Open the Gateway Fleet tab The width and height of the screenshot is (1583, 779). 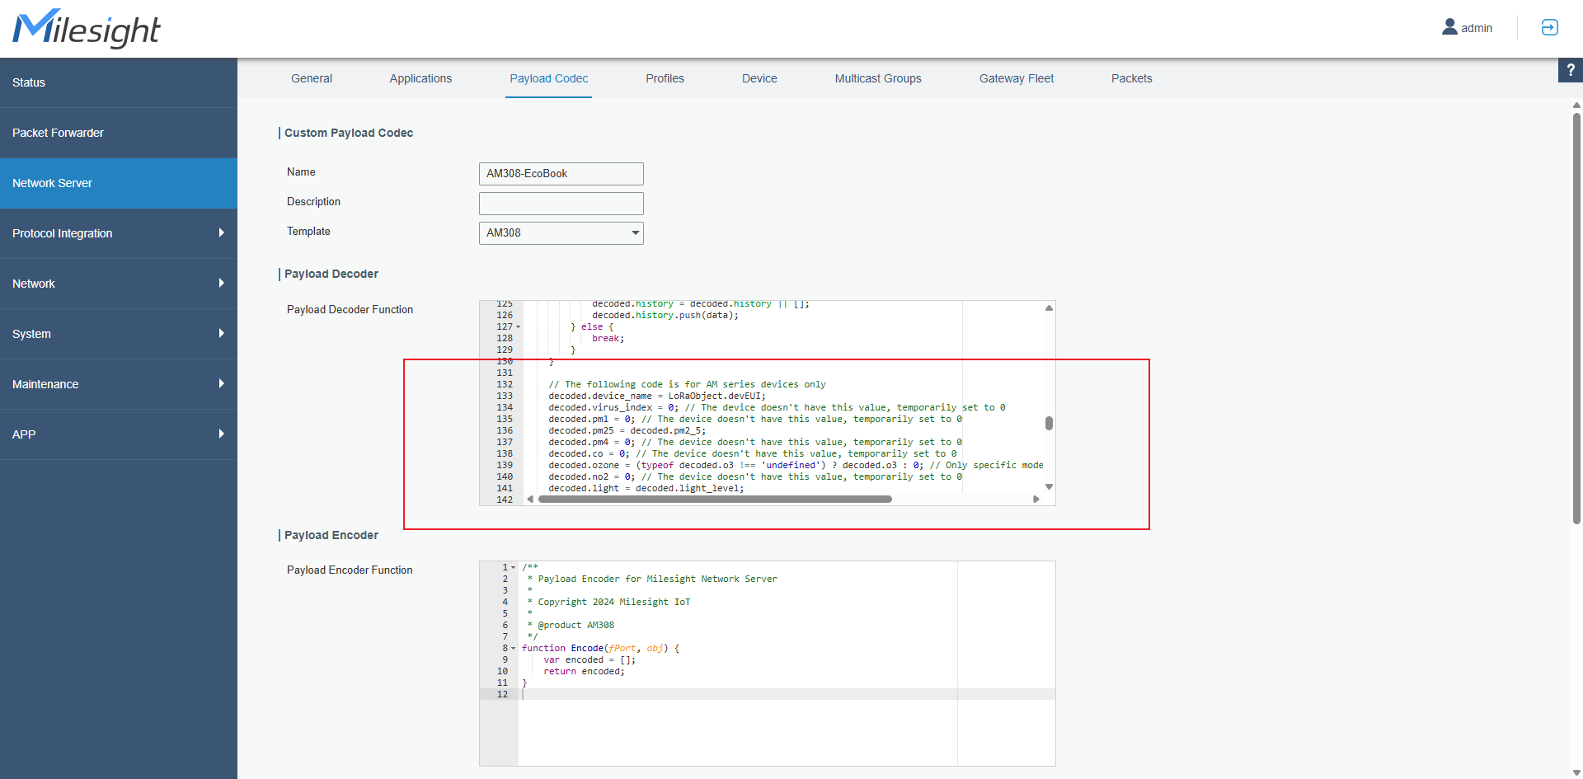[x=1017, y=78]
